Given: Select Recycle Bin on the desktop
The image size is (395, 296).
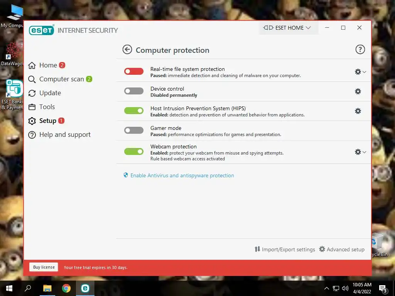Looking at the screenshot, I should (380, 246).
